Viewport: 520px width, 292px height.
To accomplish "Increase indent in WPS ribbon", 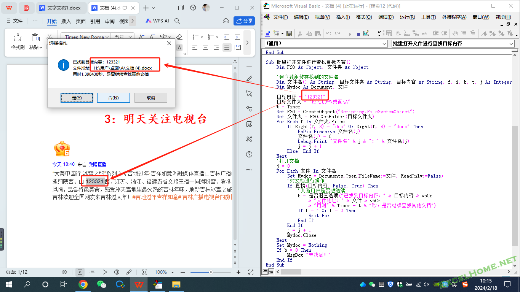I will coord(238,37).
